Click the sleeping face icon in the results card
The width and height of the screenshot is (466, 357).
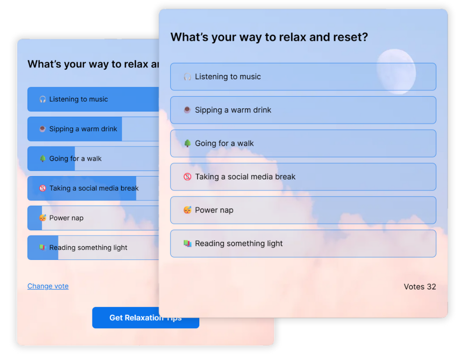coord(43,218)
